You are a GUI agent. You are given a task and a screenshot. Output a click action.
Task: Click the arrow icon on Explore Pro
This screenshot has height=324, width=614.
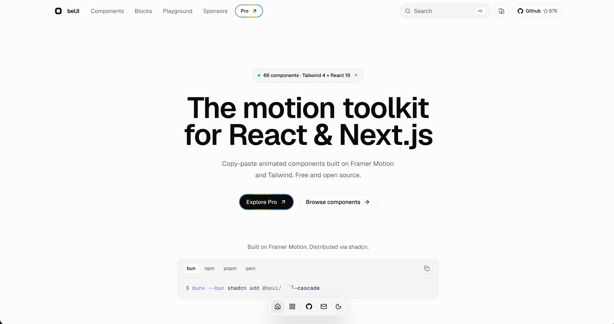283,202
